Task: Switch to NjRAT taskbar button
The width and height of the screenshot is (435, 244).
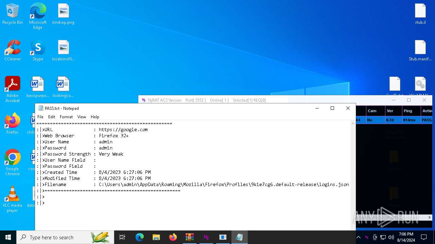Action: [x=206, y=237]
